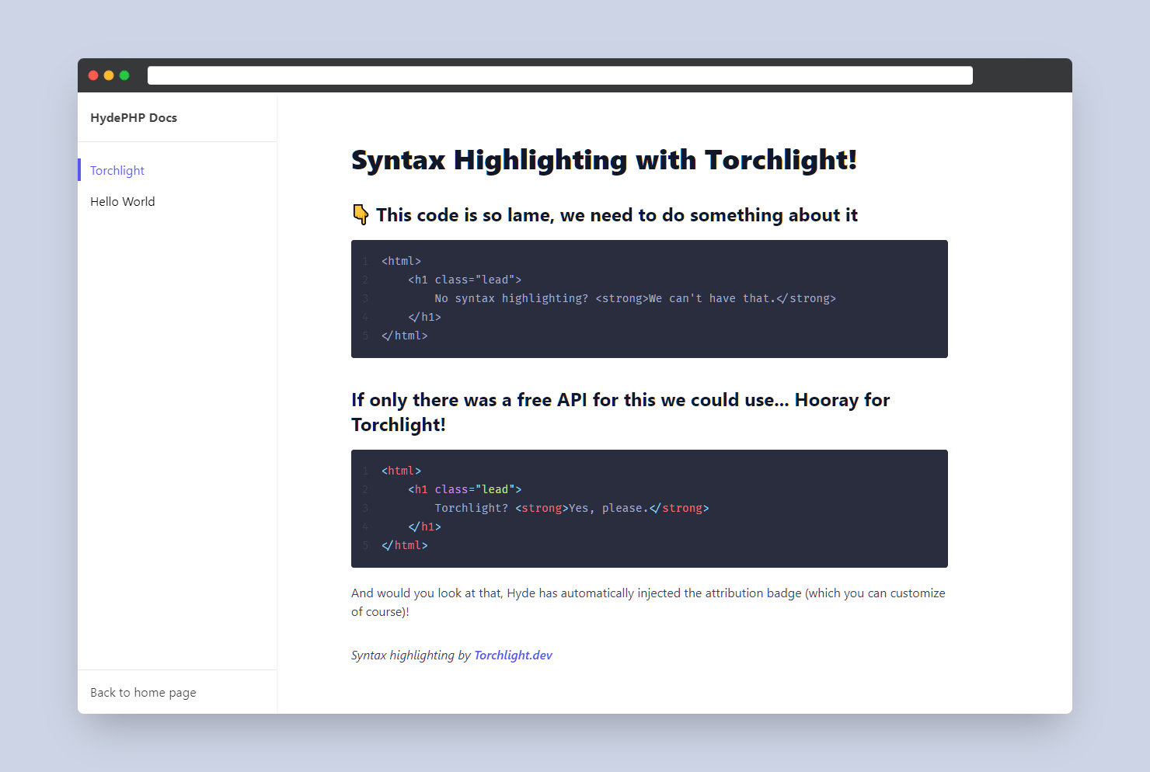Click paragraph 'And would you look at that'

(648, 602)
